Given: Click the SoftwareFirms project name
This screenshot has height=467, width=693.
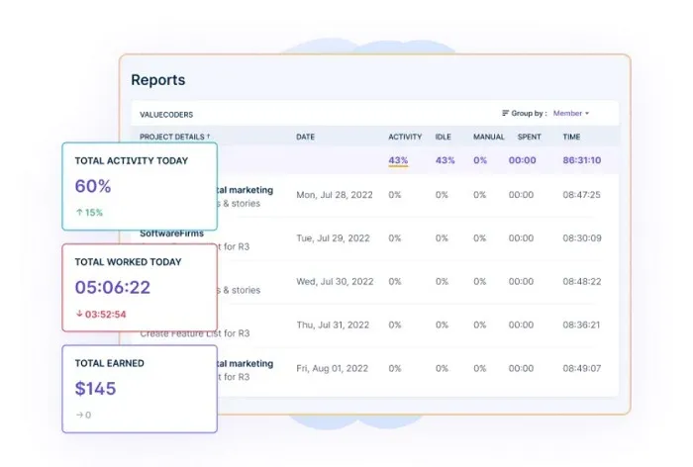Looking at the screenshot, I should click(172, 233).
